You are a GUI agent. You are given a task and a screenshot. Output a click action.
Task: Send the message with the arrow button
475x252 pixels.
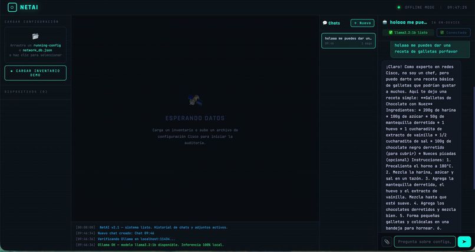tap(464, 242)
